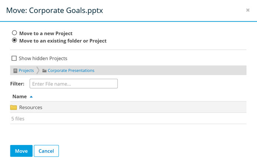Sort the list by the Name column header
The width and height of the screenshot is (257, 162).
pos(20,97)
